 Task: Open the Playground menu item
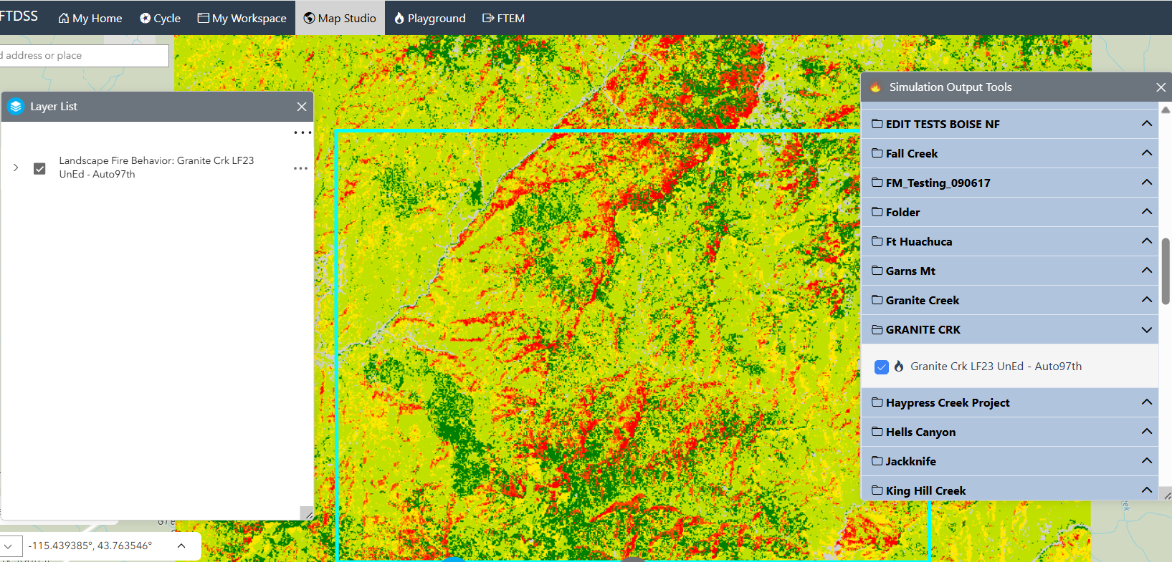[430, 18]
